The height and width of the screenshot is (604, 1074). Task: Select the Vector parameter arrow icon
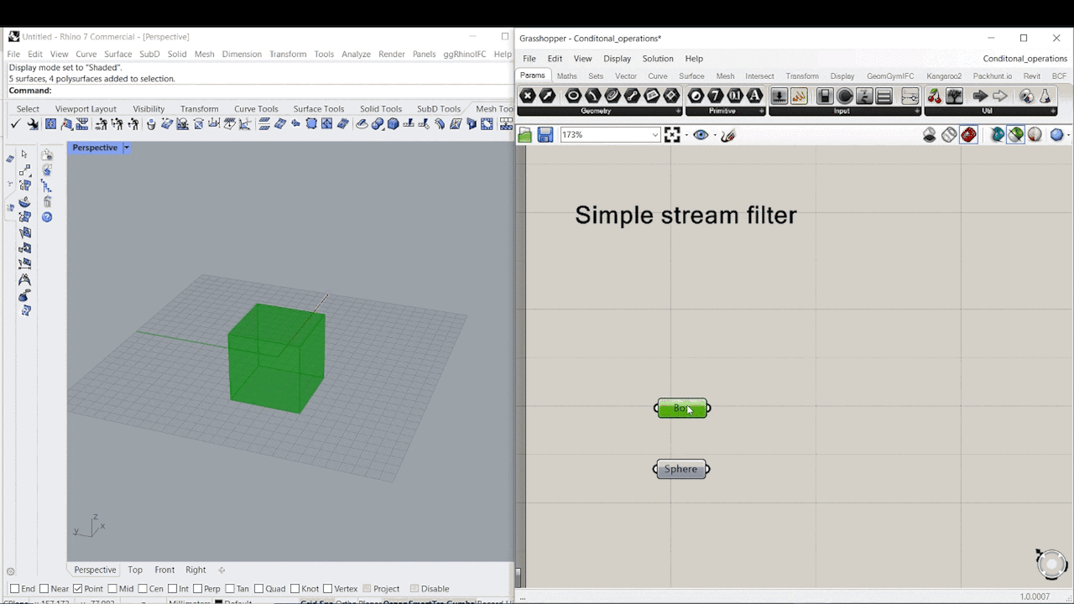548,96
